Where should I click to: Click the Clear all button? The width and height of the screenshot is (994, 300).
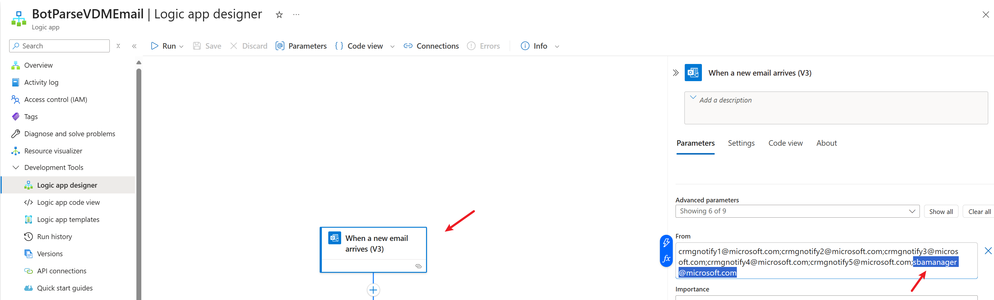point(979,211)
